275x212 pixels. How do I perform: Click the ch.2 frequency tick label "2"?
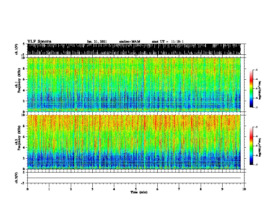(x=24, y=158)
